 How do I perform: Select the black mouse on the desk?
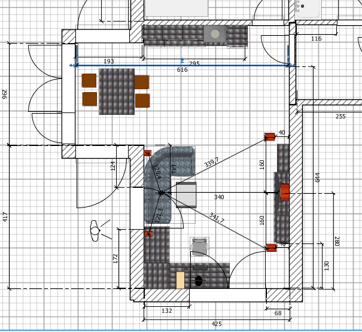(198, 279)
